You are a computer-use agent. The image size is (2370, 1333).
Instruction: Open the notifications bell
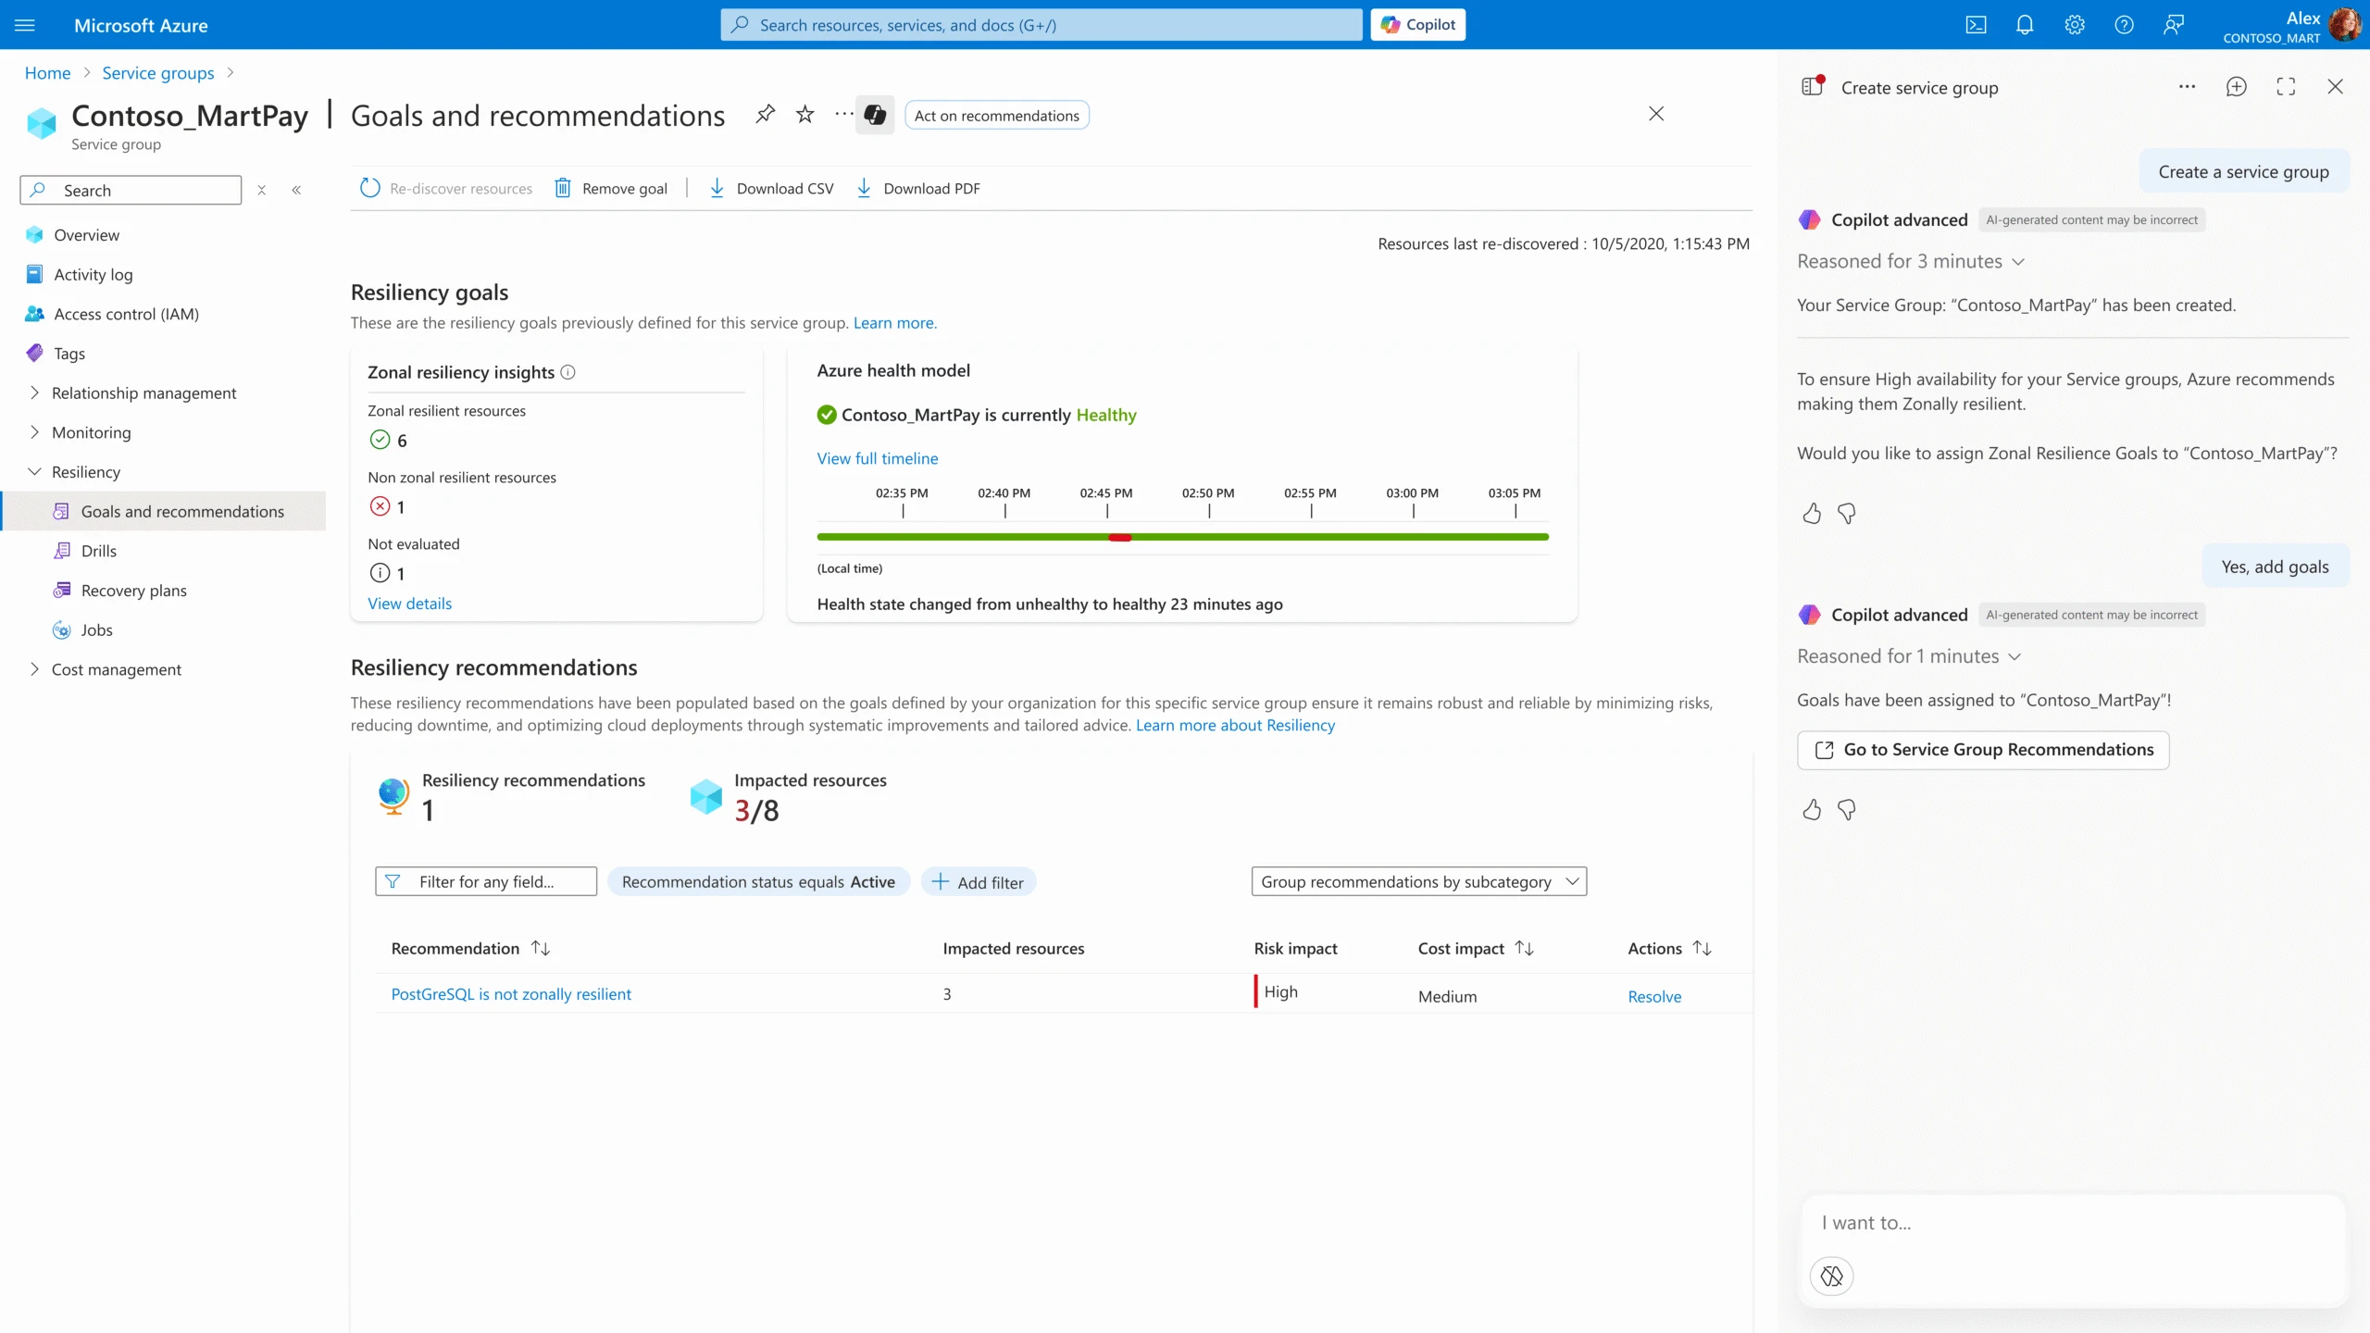coord(2025,25)
